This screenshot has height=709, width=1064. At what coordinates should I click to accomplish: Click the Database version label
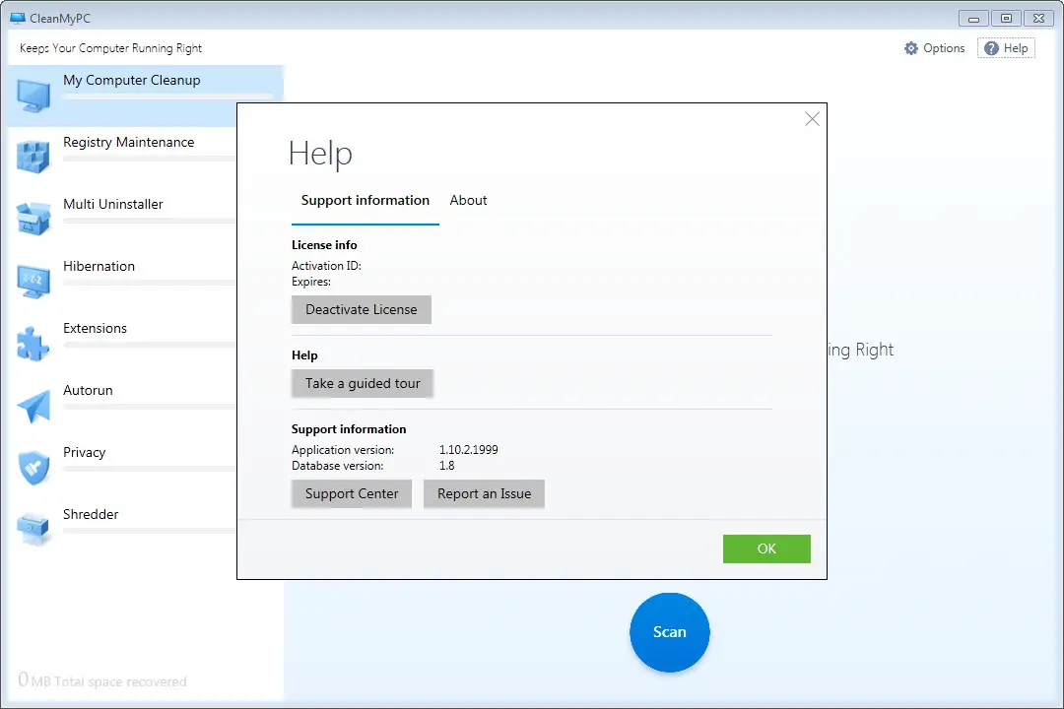tap(337, 466)
